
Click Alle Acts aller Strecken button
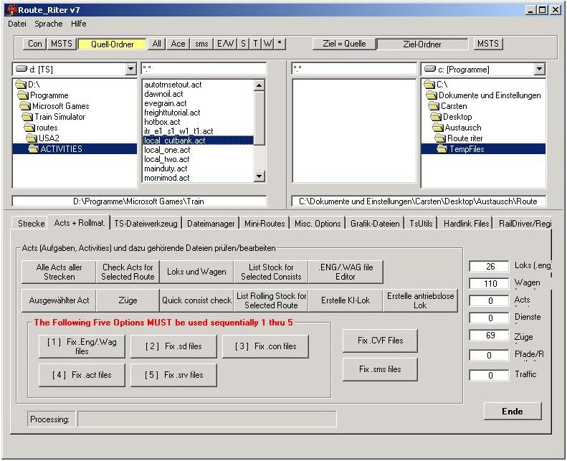click(59, 272)
